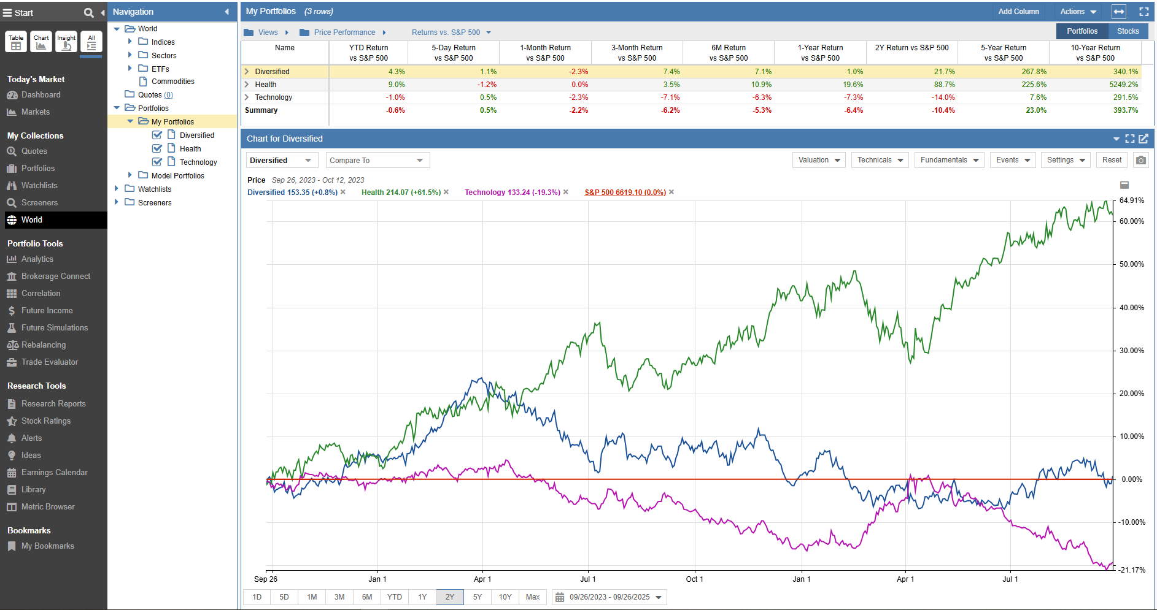
Task: Select the 5Y time range tab
Action: [477, 597]
